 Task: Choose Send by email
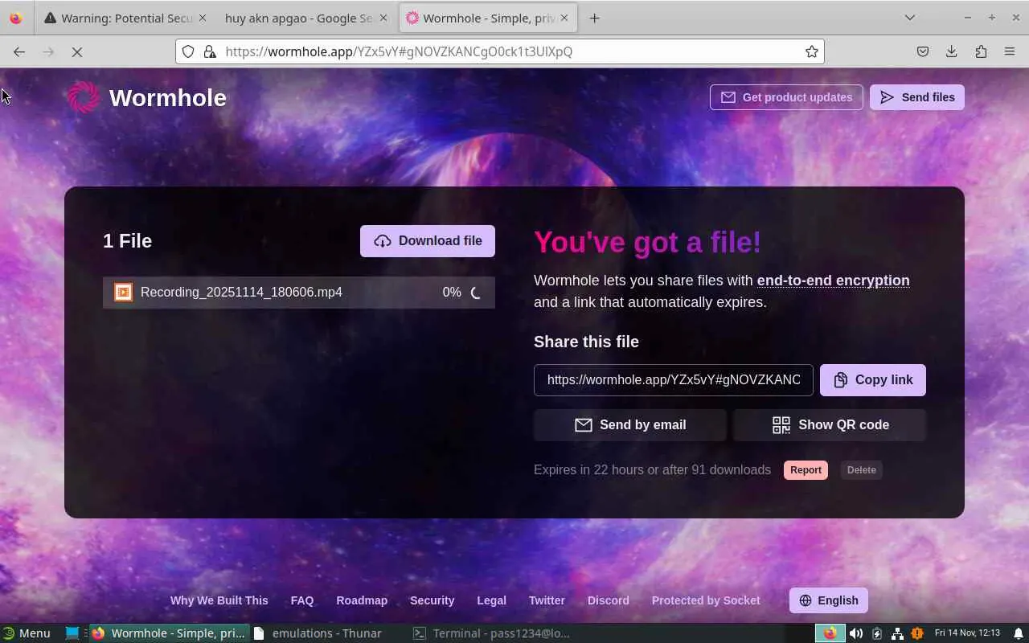630,425
